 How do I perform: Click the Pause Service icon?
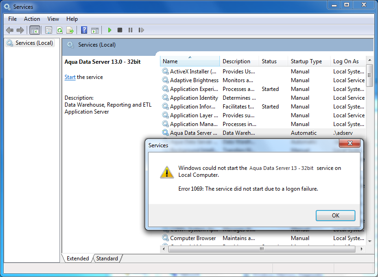(x=130, y=30)
